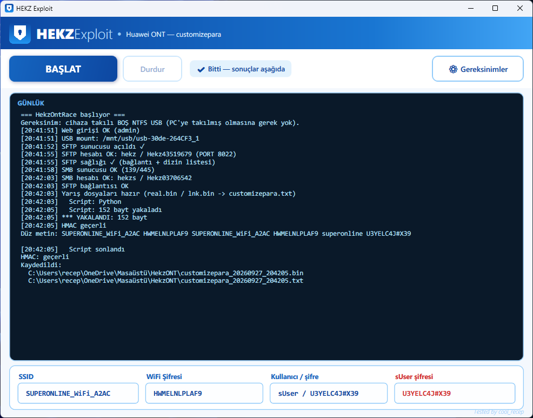Click the 'Script: Python' log line
Image resolution: width=533 pixels, height=418 pixels.
pos(71,202)
